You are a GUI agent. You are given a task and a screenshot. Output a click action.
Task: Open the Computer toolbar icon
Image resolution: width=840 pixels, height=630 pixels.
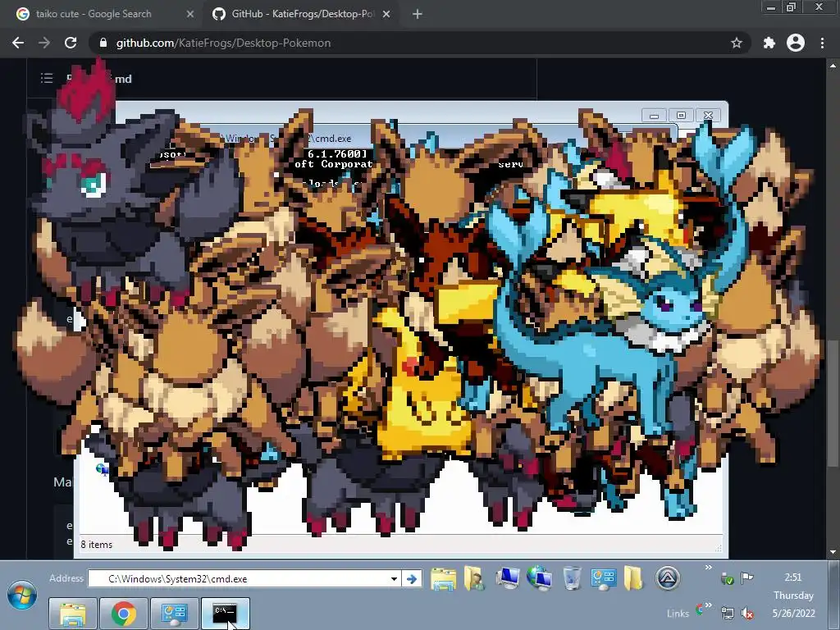point(507,578)
